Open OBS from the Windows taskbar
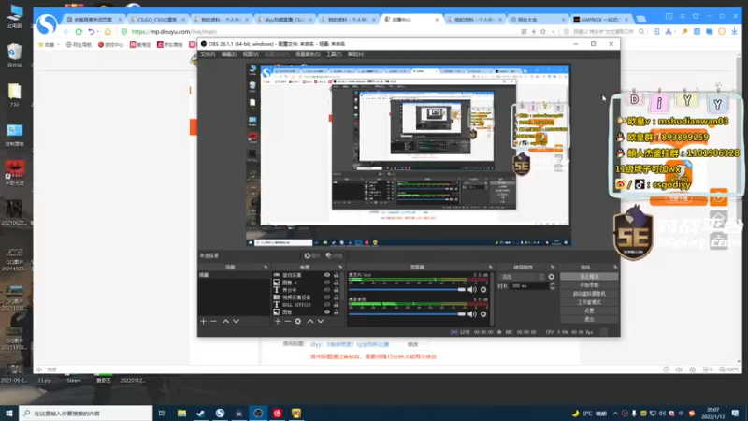748x421 pixels. coord(258,413)
